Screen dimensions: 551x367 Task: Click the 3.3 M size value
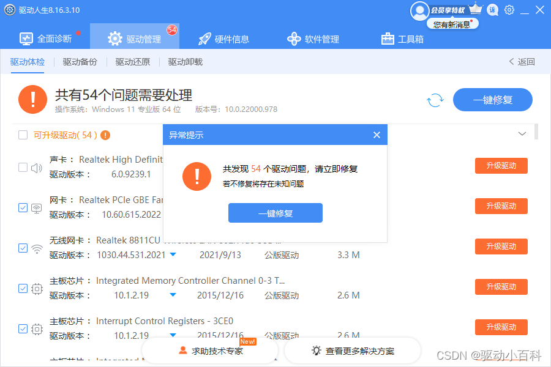coord(348,254)
